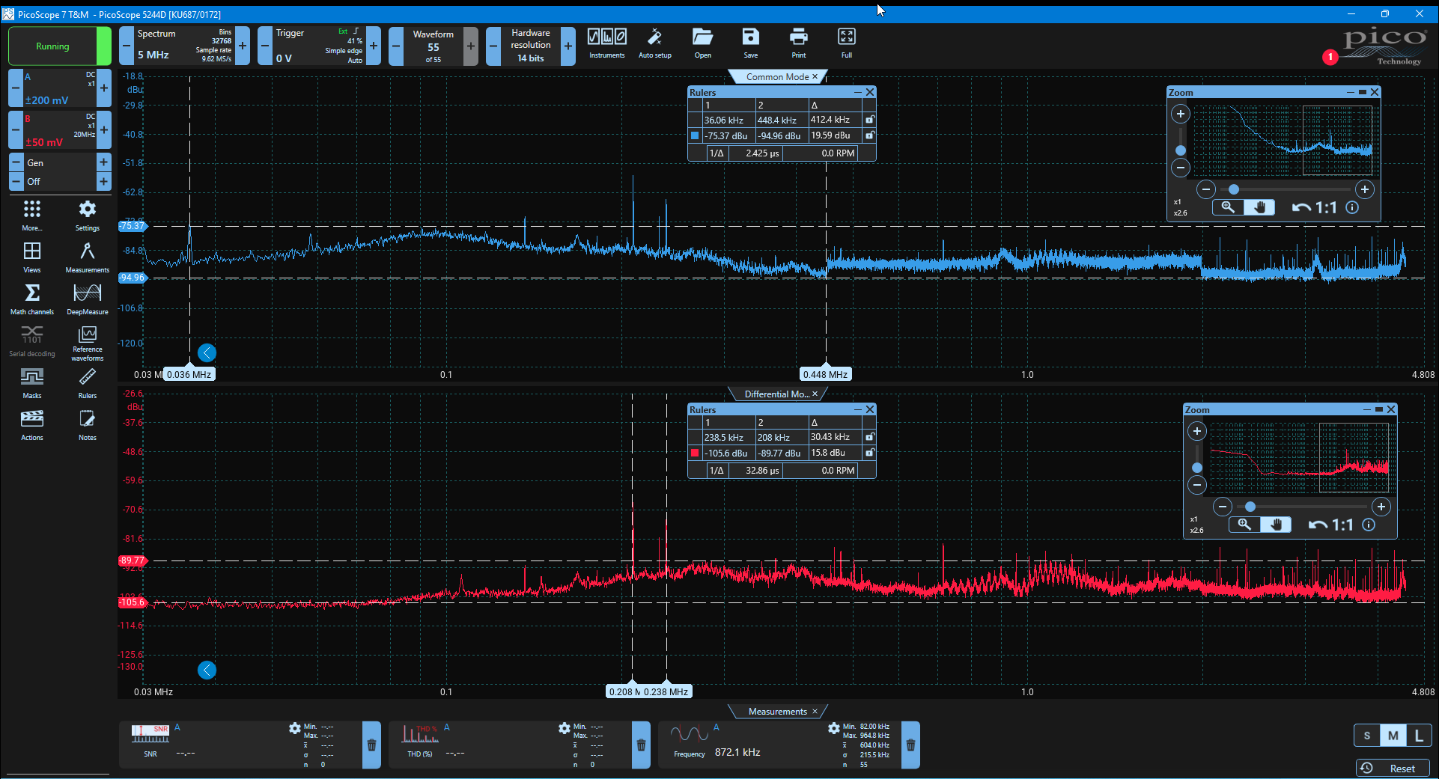Switch to Full screen view

[846, 43]
